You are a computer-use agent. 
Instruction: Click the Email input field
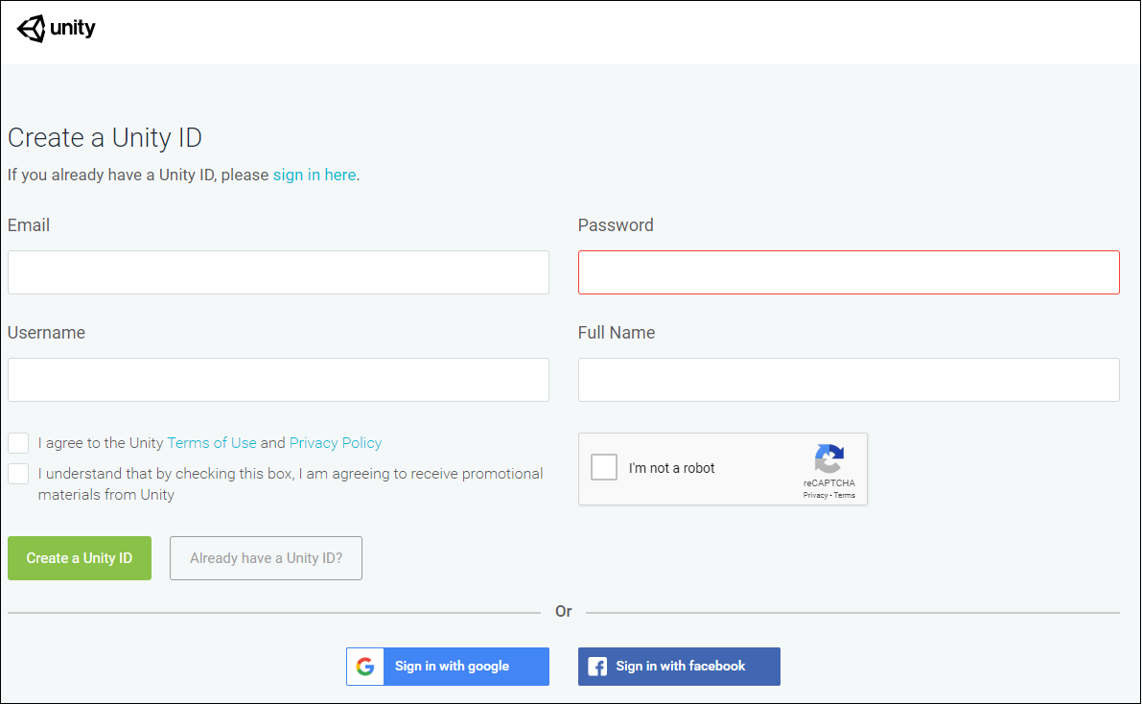[278, 272]
